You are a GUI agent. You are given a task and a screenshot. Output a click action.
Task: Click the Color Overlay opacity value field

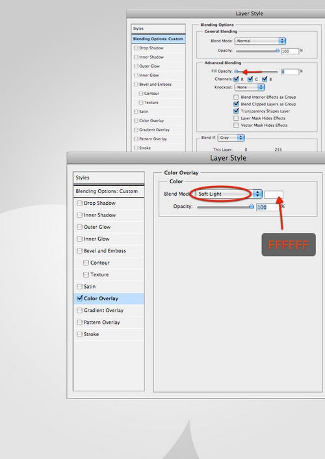point(268,207)
